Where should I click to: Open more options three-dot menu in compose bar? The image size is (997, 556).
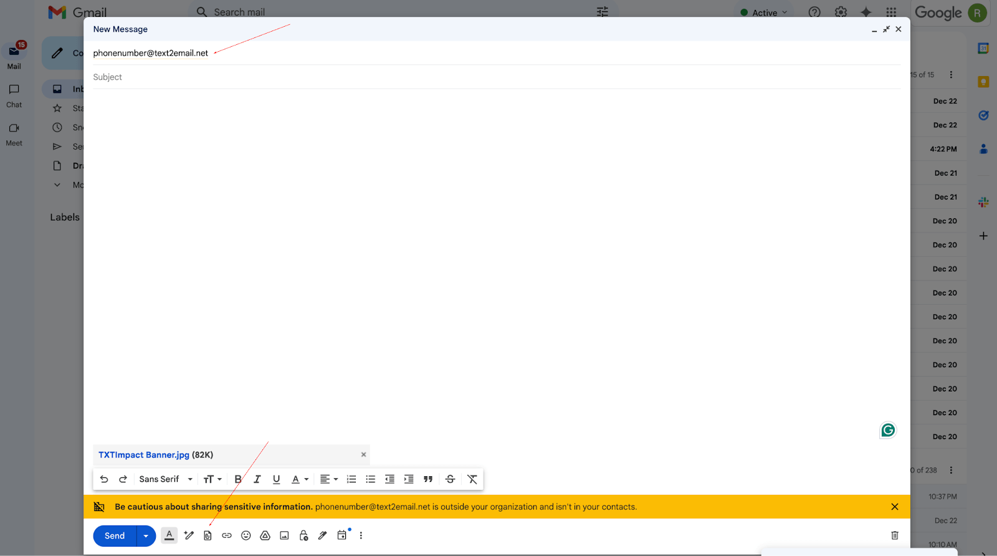pos(361,535)
